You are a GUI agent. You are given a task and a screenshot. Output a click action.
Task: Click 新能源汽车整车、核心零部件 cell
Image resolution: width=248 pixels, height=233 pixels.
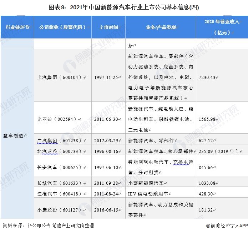pyautogui.click(x=161, y=149)
